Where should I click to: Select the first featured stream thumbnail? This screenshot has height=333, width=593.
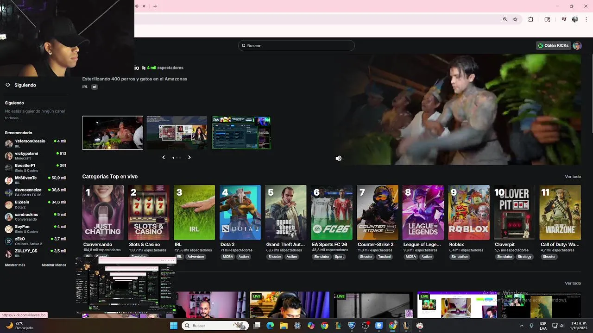pos(113,133)
